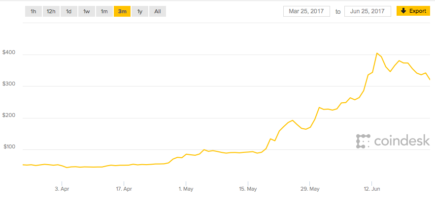Click the price peak above $400
This screenshot has height=202, width=435.
click(377, 53)
